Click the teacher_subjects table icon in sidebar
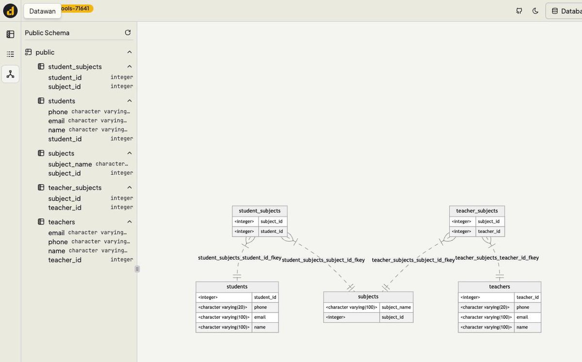Screen dimensions: 582x362 tap(41, 187)
